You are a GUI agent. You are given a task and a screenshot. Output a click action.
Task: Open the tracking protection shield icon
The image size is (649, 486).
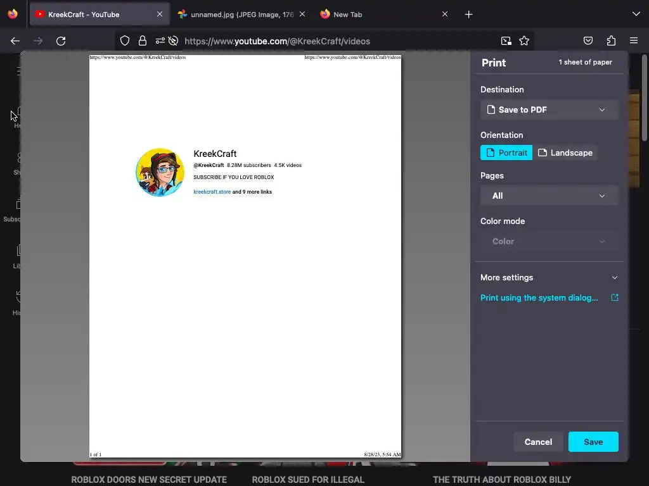click(x=125, y=41)
